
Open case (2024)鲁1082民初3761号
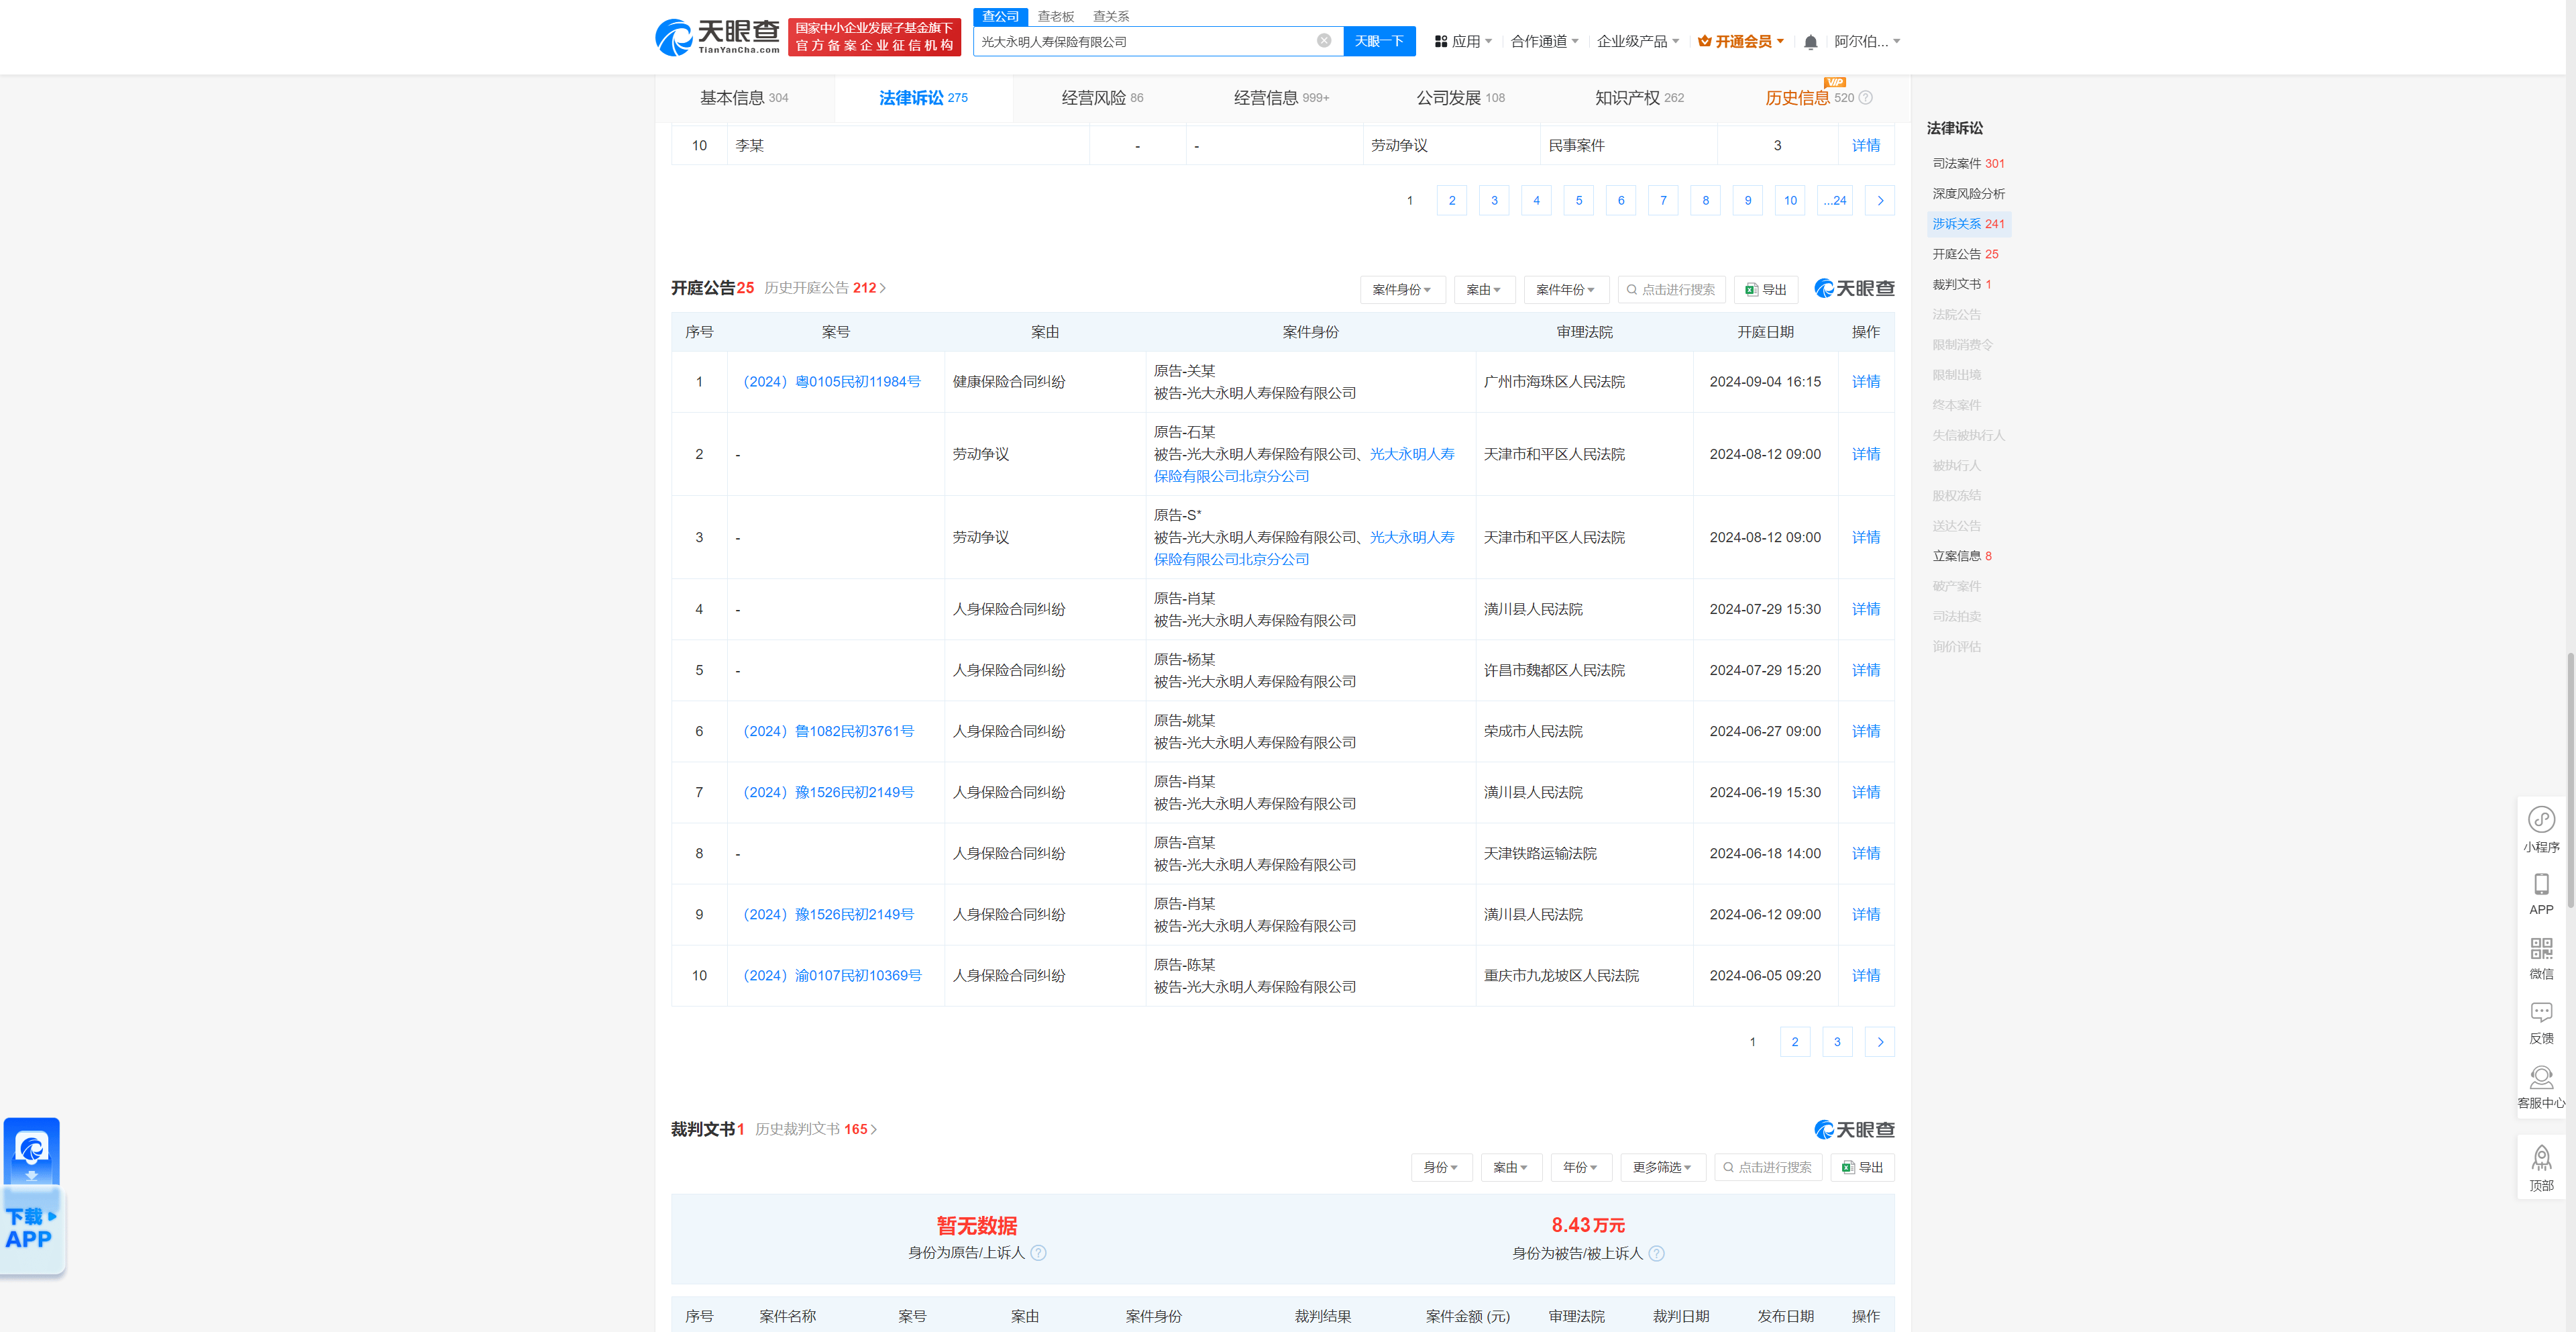[828, 731]
